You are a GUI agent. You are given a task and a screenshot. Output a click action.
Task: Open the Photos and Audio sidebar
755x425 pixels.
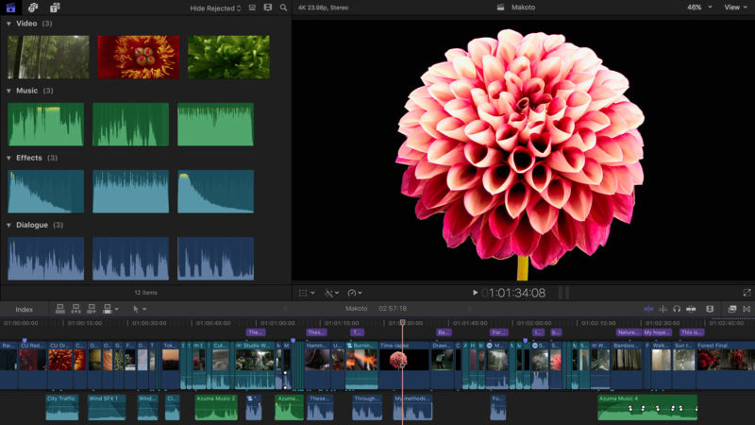pos(32,8)
